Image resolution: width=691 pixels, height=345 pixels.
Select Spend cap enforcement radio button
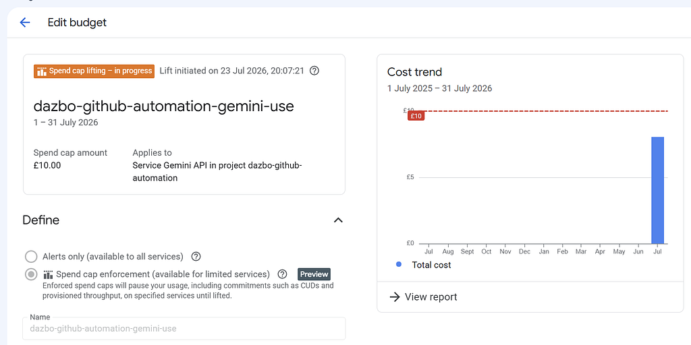click(x=31, y=275)
